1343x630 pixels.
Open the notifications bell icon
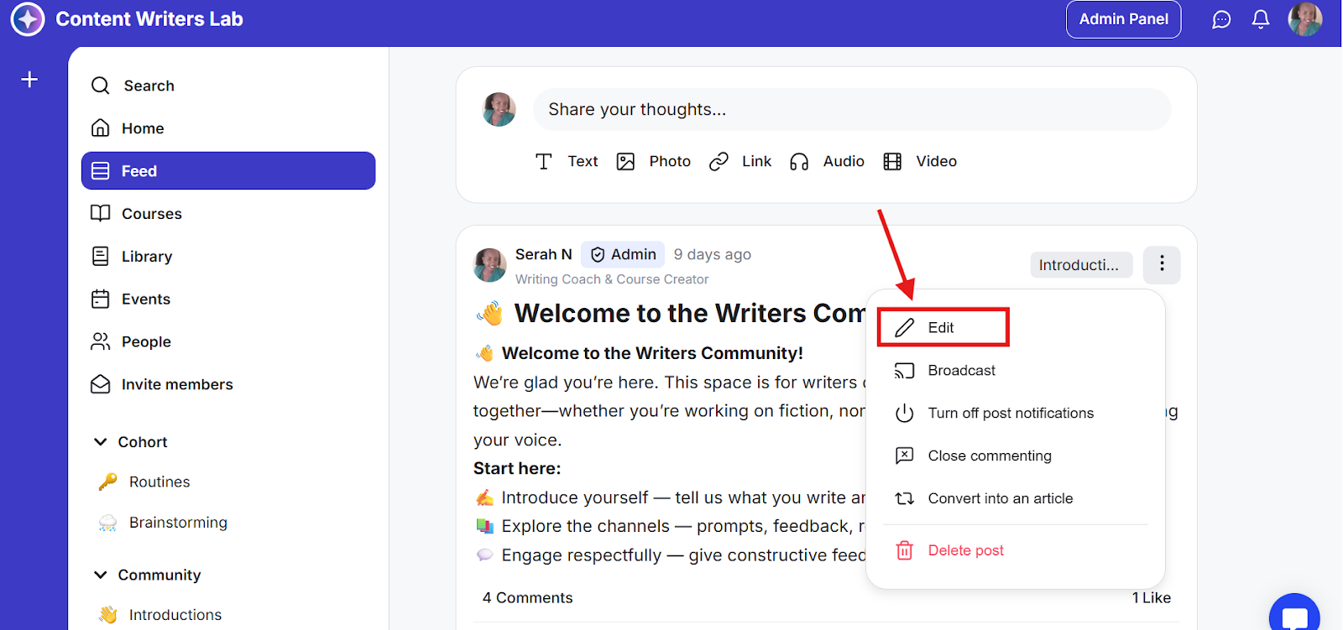tap(1261, 19)
